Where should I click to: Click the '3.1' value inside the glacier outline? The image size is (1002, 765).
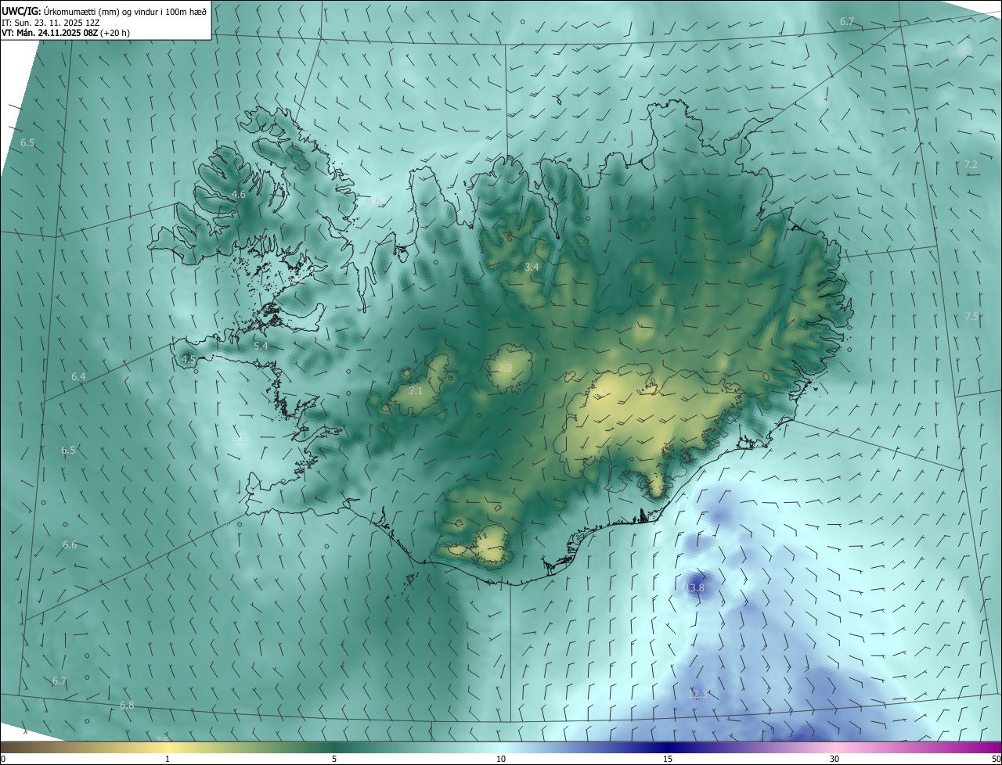click(416, 390)
